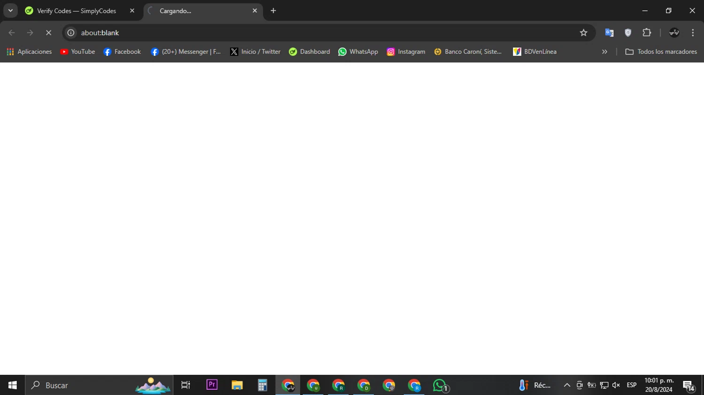Open the Dashboard bookmark
The width and height of the screenshot is (704, 395).
coord(309,52)
